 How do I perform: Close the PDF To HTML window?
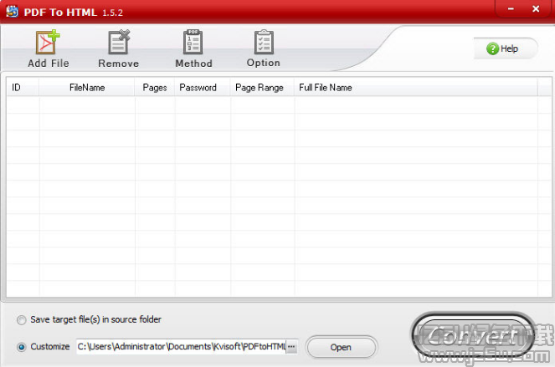[536, 9]
